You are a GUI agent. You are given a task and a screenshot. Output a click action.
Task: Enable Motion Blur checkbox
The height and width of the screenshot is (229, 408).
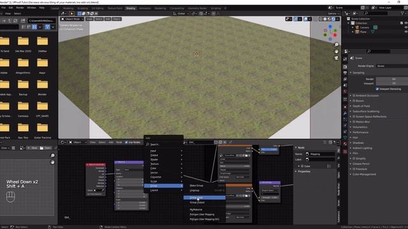pyautogui.click(x=354, y=121)
